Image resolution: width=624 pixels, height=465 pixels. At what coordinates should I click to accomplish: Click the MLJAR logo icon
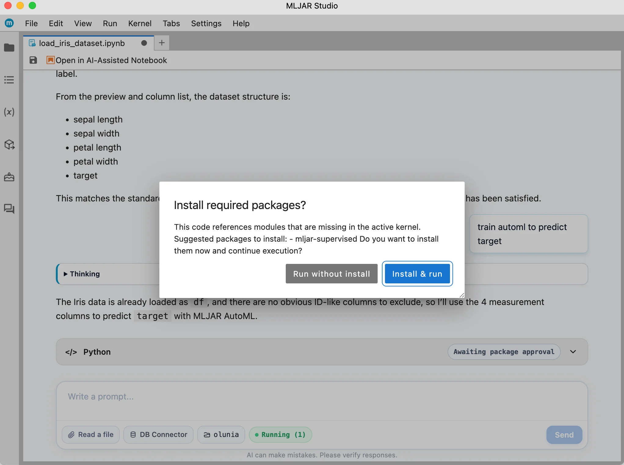pyautogui.click(x=9, y=23)
